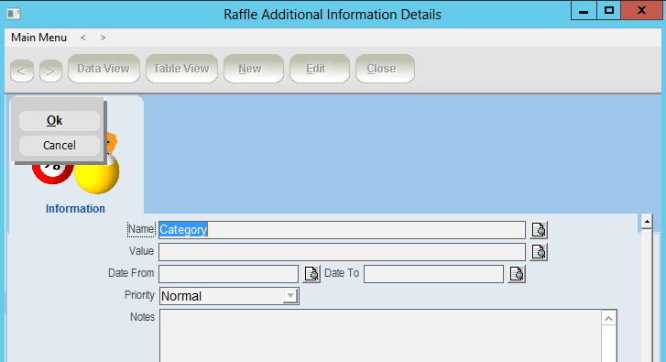Image resolution: width=666 pixels, height=362 pixels.
Task: Go to previous record toolbar button
Action: pos(22,71)
